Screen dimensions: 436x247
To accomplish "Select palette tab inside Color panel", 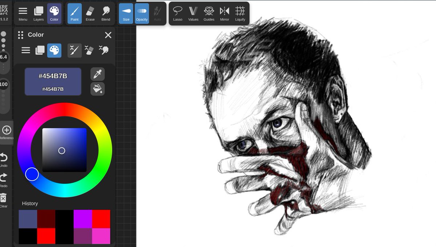I will click(x=54, y=50).
